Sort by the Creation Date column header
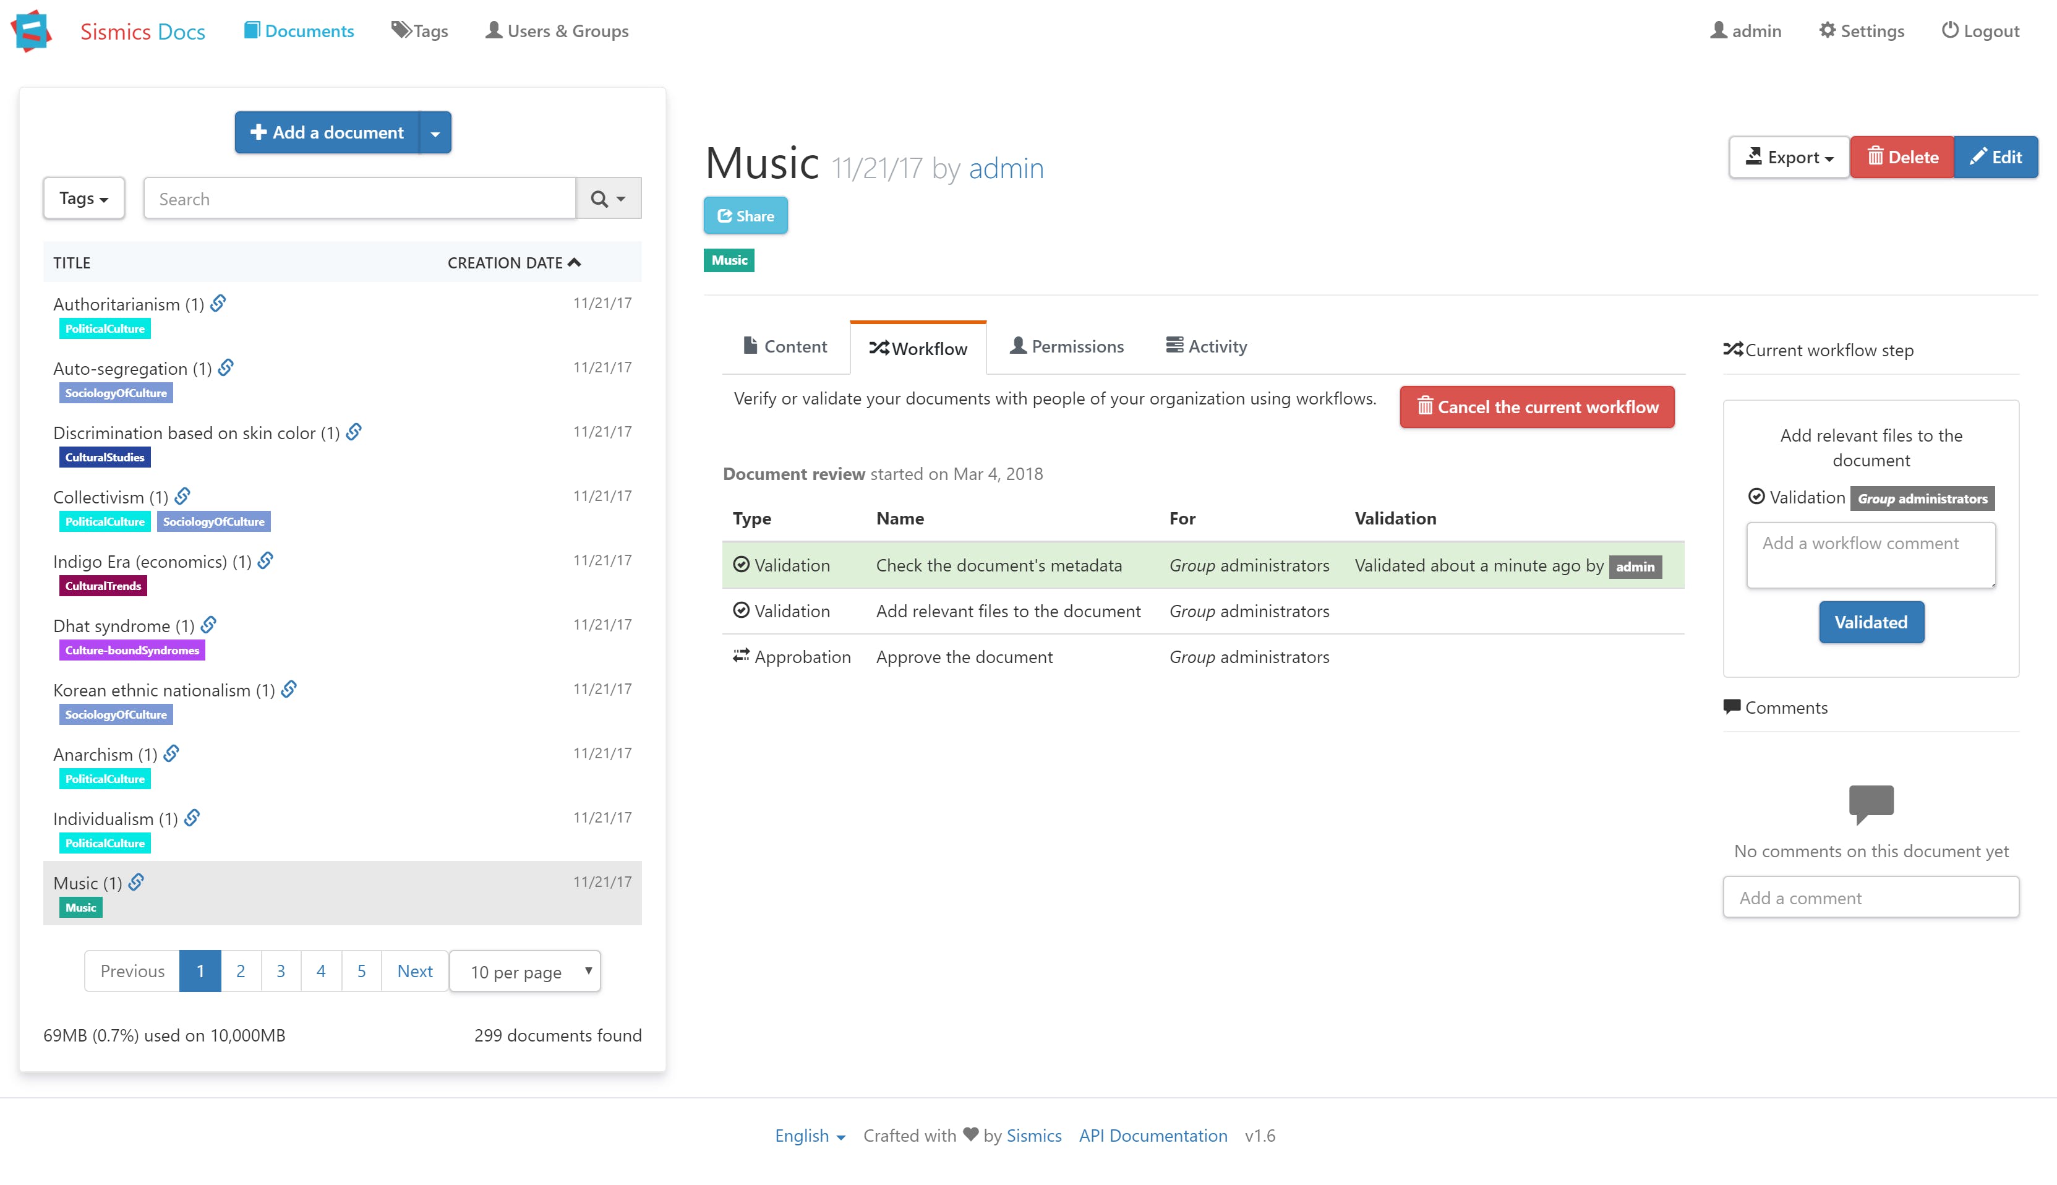 pyautogui.click(x=513, y=263)
